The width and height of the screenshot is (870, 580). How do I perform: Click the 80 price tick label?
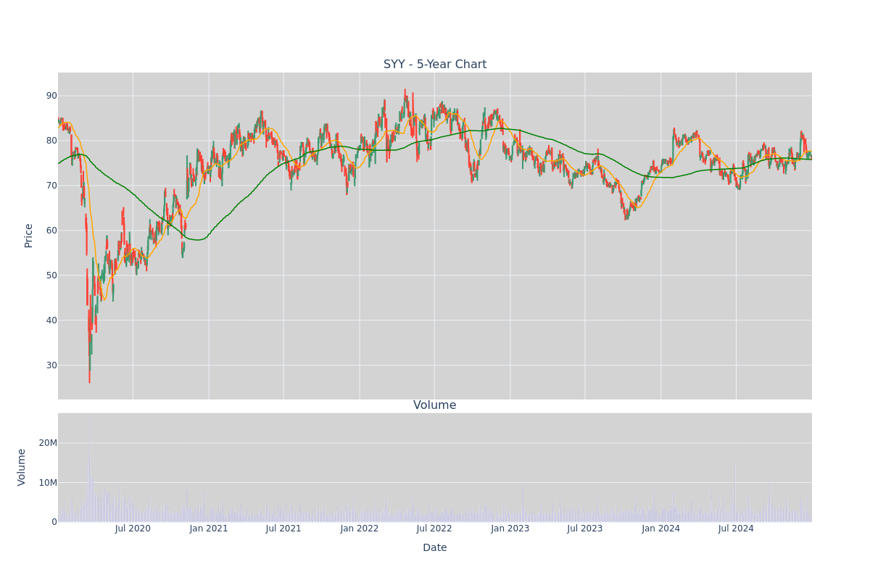pos(52,141)
